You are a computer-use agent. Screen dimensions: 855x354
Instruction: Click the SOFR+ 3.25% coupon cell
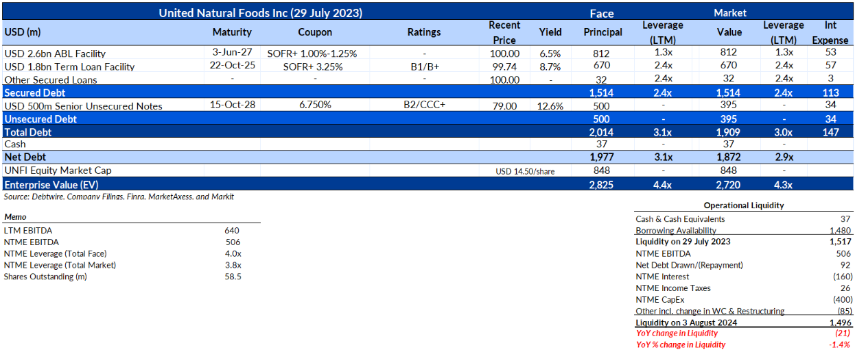[313, 66]
